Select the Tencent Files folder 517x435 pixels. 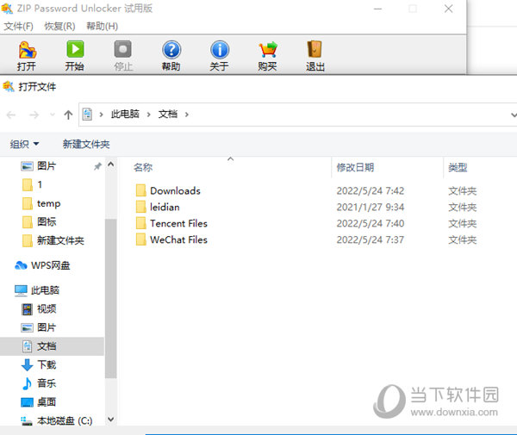(x=171, y=223)
